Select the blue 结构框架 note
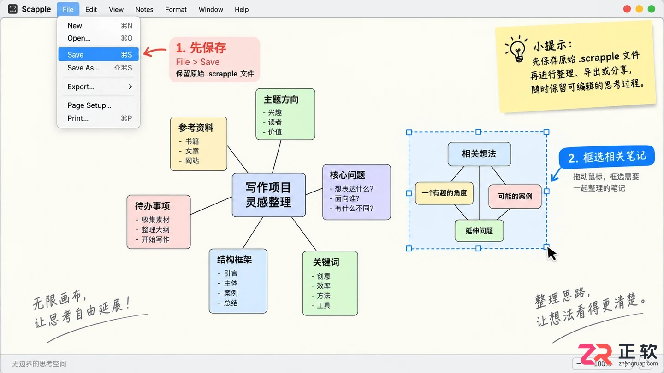Viewport: 664px width, 373px height. click(x=238, y=281)
